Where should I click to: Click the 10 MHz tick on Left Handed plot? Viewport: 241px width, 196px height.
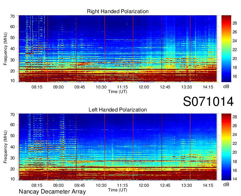click(x=12, y=179)
